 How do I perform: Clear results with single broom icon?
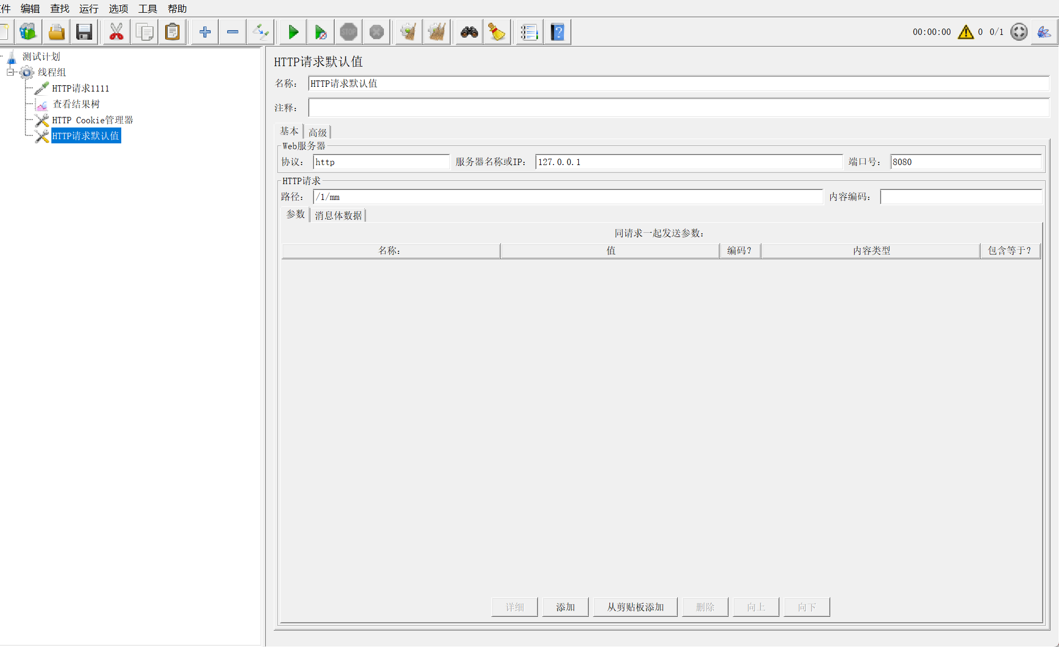point(409,32)
